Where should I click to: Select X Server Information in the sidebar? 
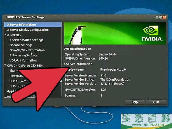click(x=33, y=25)
